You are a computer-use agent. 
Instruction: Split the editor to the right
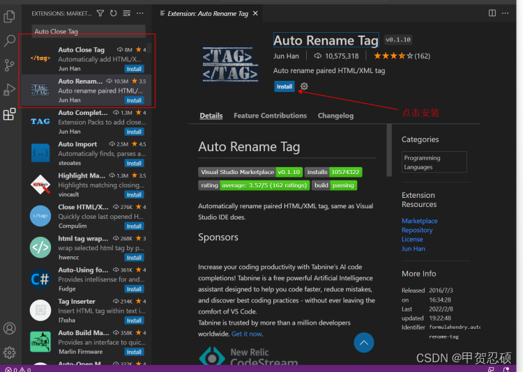492,13
